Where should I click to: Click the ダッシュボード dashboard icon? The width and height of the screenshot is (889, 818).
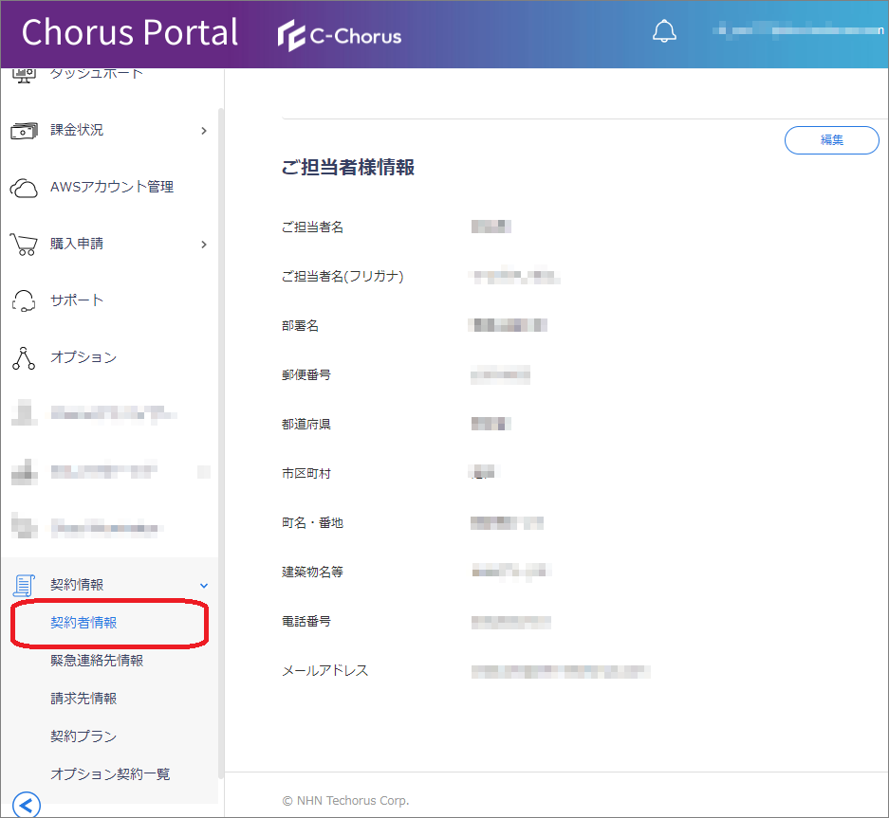(x=24, y=75)
